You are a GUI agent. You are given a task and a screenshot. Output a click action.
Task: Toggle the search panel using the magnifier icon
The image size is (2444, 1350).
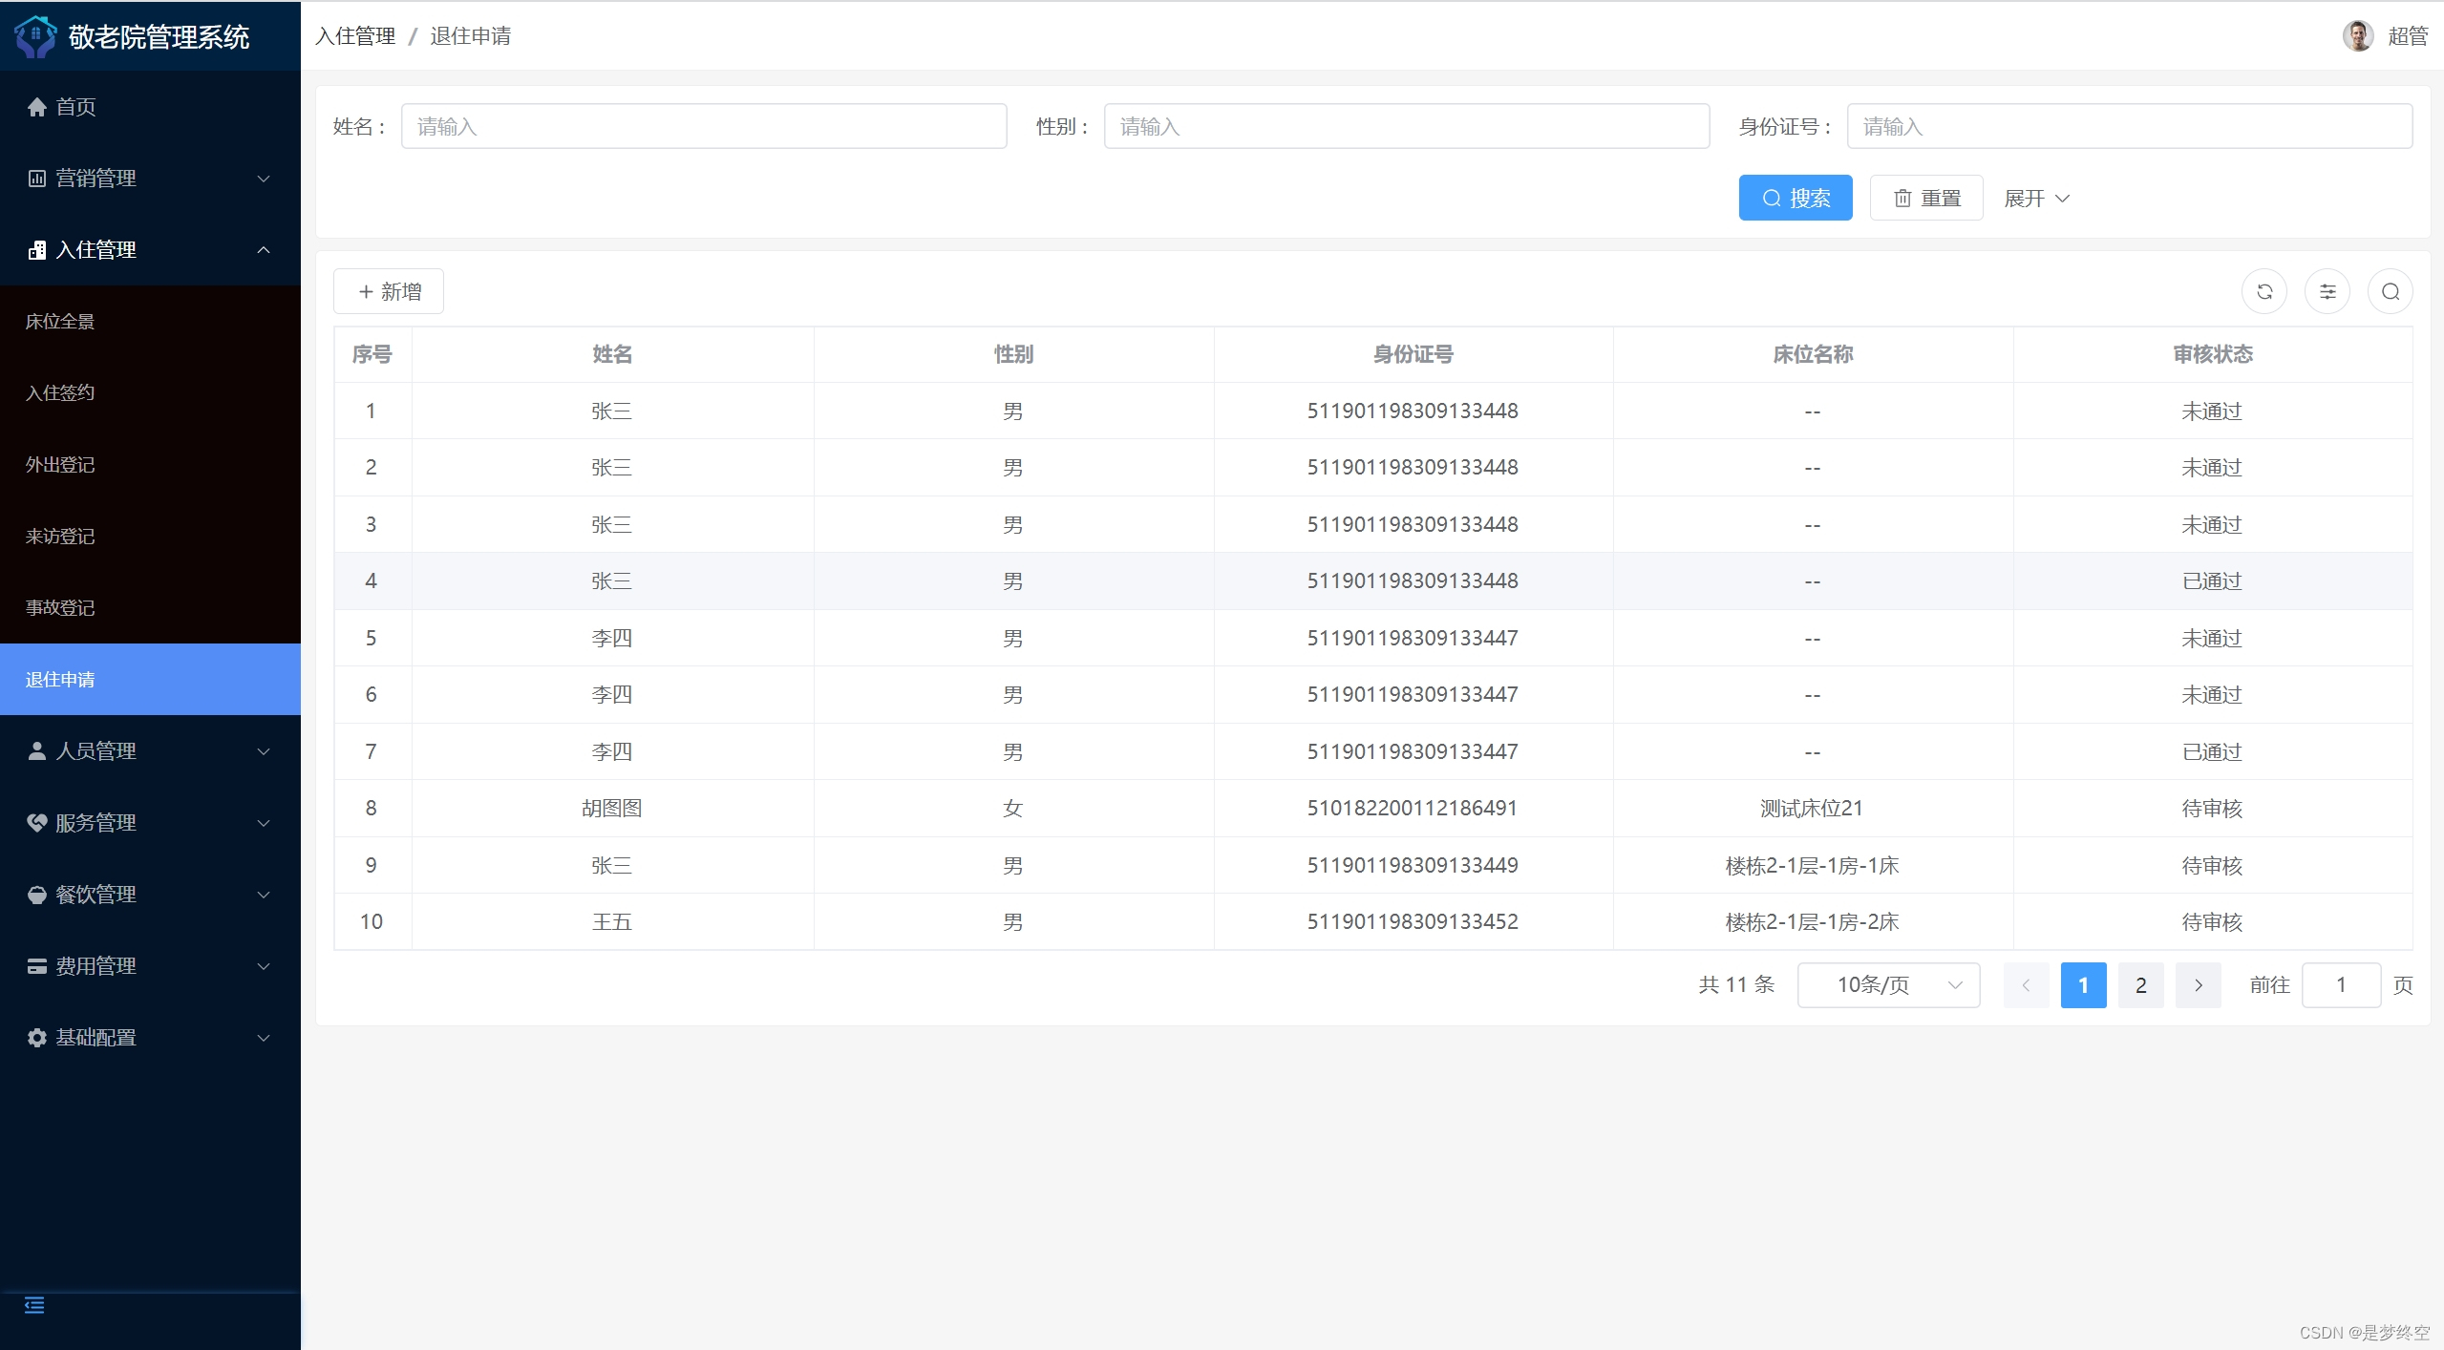tap(2391, 292)
